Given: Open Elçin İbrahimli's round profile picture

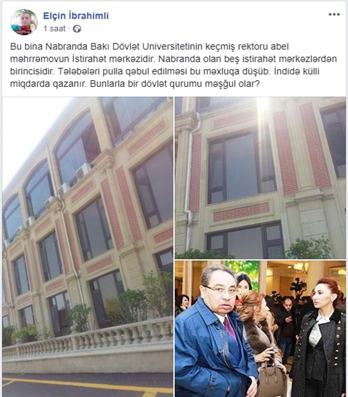Looking at the screenshot, I should point(24,22).
